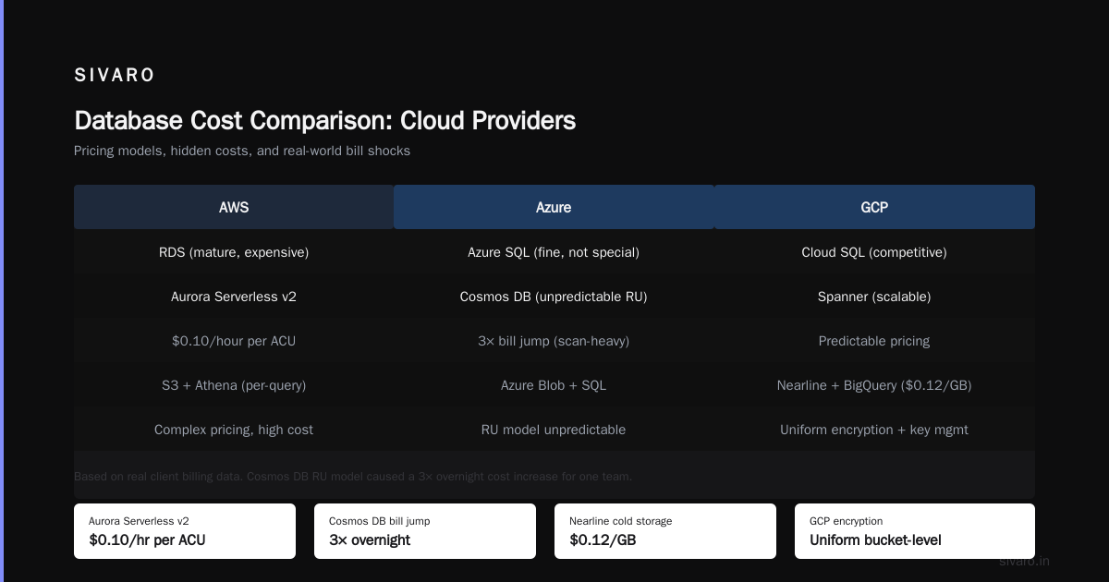Open the Nearline cold storage card
The height and width of the screenshot is (582, 1109).
(665, 531)
